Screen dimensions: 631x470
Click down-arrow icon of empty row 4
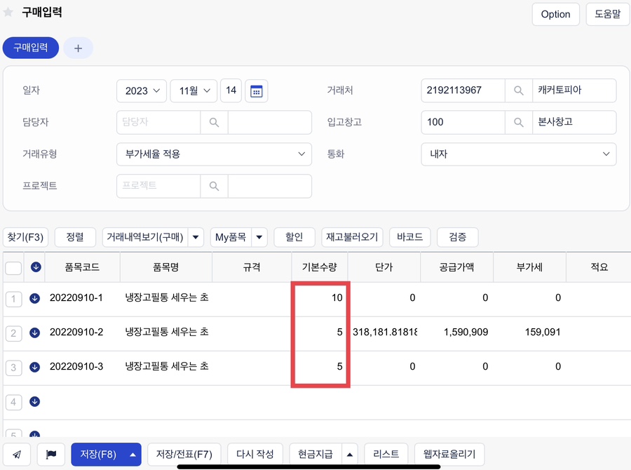34,401
